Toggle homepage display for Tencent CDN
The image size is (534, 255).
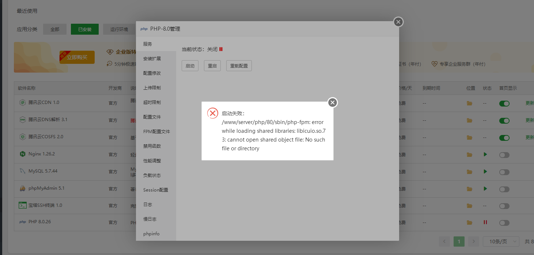point(504,104)
